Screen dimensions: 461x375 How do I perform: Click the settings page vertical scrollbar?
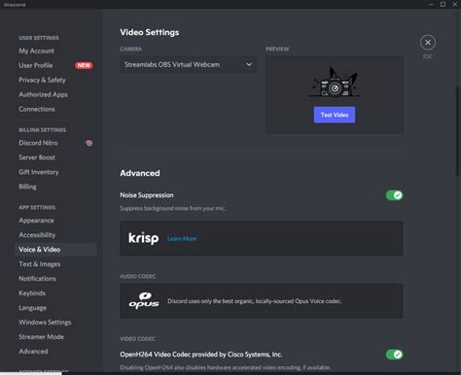[457, 131]
